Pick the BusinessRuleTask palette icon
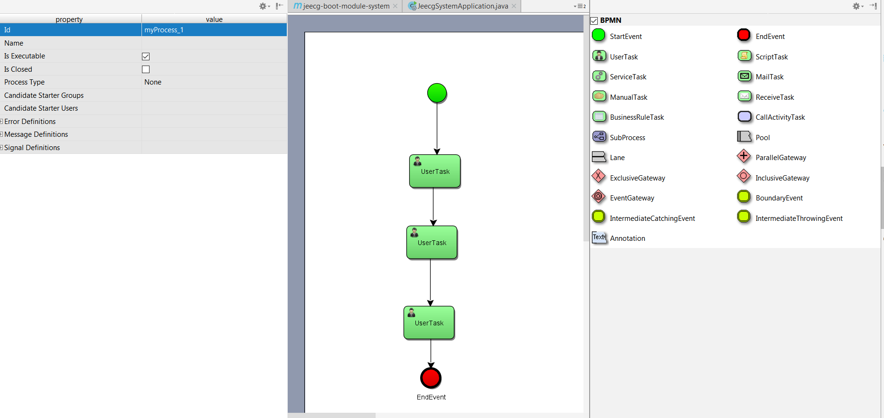Image resolution: width=884 pixels, height=418 pixels. [x=599, y=116]
